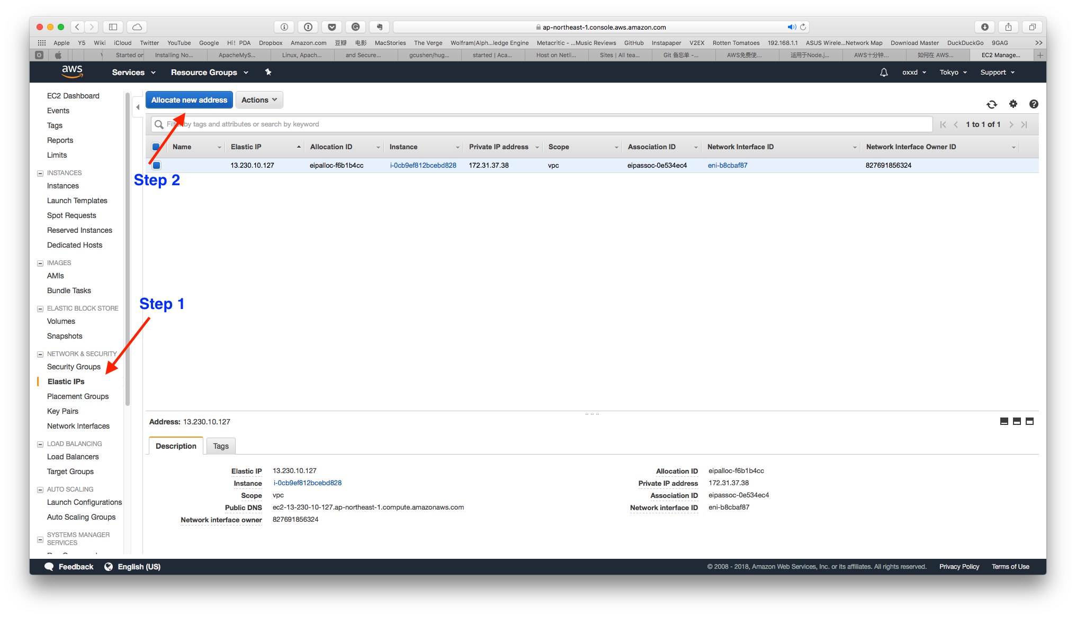1076x617 pixels.
Task: Open the Tokyo region dropdown
Action: coord(953,72)
